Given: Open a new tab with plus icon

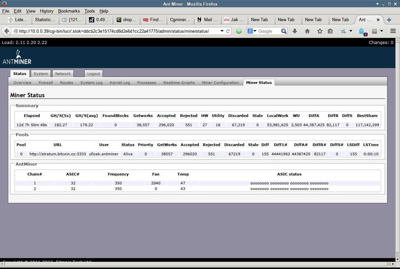Looking at the screenshot, I should pyautogui.click(x=389, y=20).
